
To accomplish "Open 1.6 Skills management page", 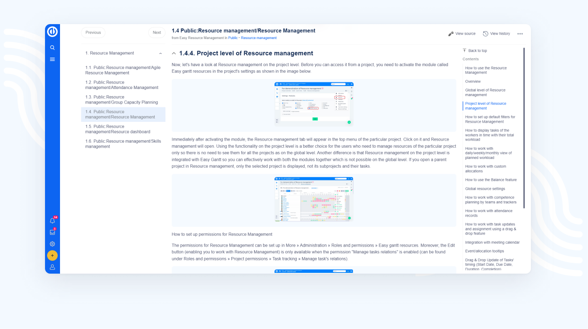I will (x=123, y=144).
